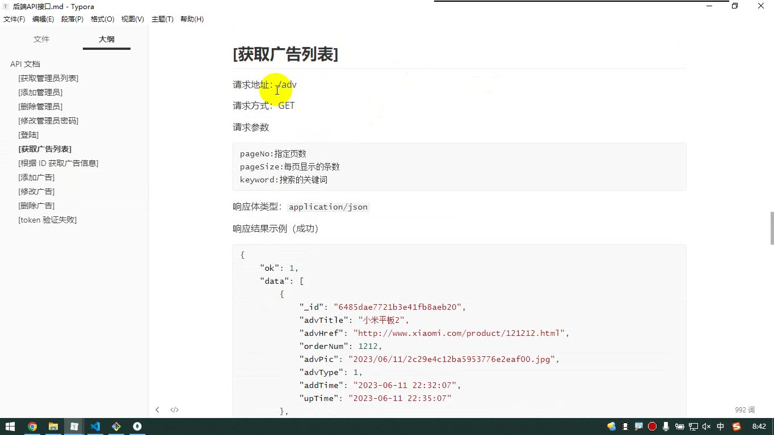Open MongoDB Compass leaf icon in taskbar
The height and width of the screenshot is (435, 774).
click(137, 427)
